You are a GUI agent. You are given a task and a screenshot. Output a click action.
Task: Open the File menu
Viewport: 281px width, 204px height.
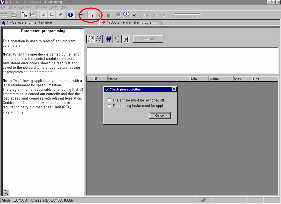point(3,7)
